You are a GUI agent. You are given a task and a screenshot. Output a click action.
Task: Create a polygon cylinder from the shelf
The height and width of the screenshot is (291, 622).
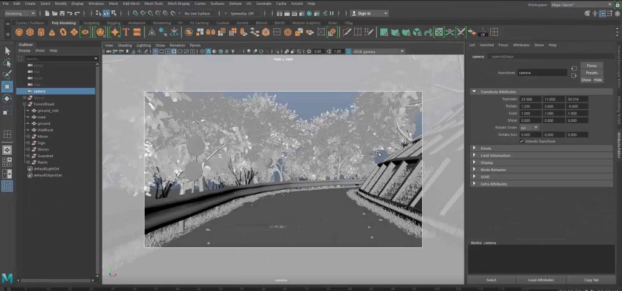[41, 33]
